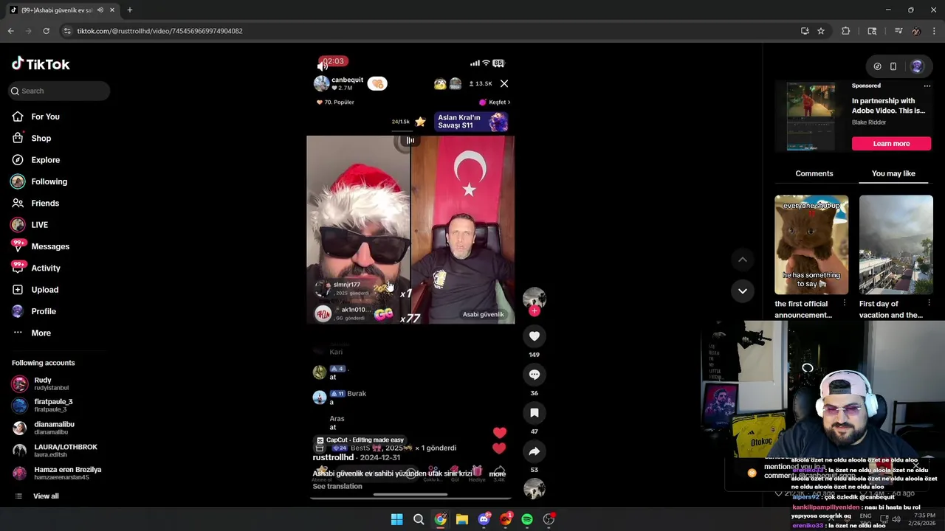The width and height of the screenshot is (945, 531).
Task: Open Discord from the taskbar
Action: (484, 519)
